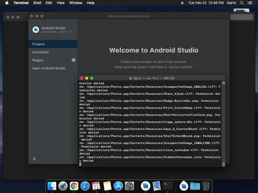Screen dimensions: 258x193
Task: Click the eject icon in menu bar
Action: [182, 3]
